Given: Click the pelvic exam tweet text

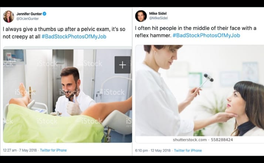Looking at the screenshot, I should coord(64,33).
